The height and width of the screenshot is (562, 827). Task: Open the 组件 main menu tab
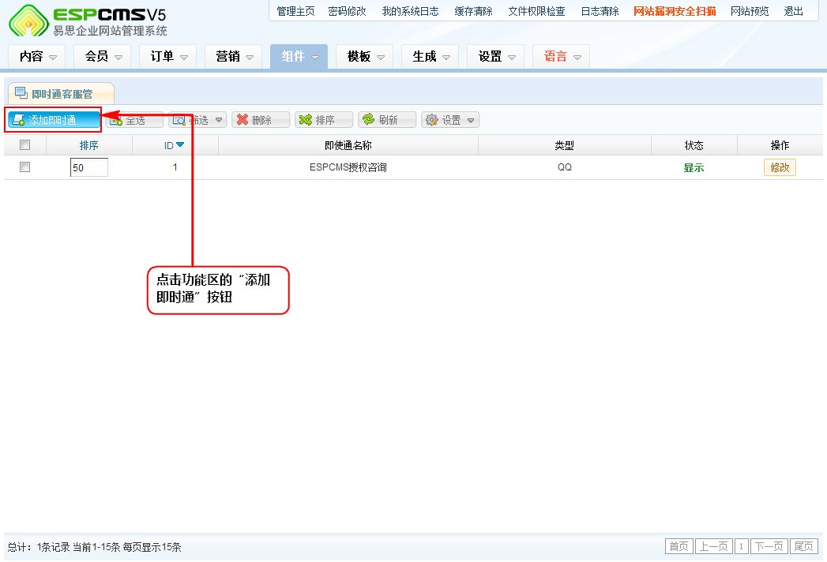click(x=299, y=57)
